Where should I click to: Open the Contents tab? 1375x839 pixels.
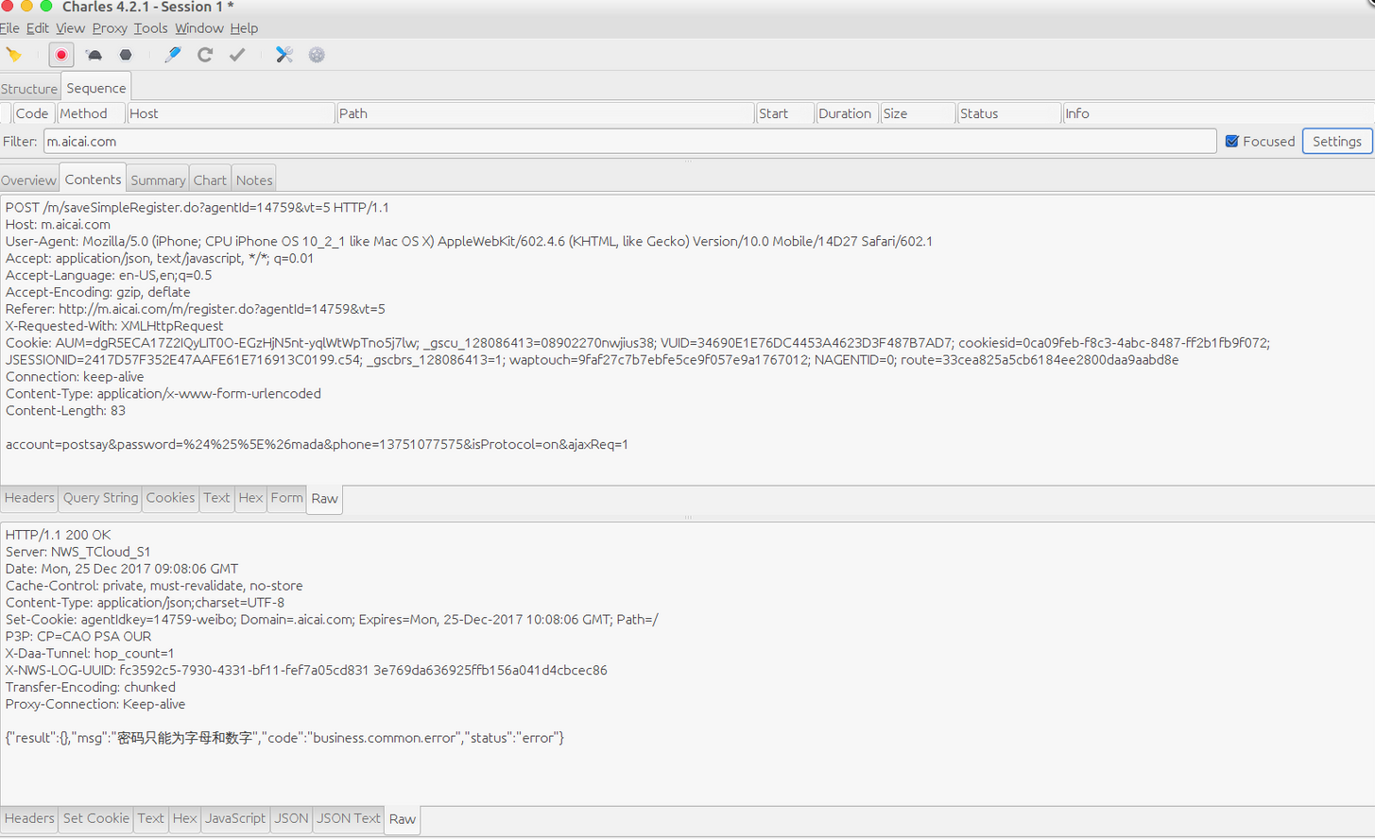[x=93, y=180]
